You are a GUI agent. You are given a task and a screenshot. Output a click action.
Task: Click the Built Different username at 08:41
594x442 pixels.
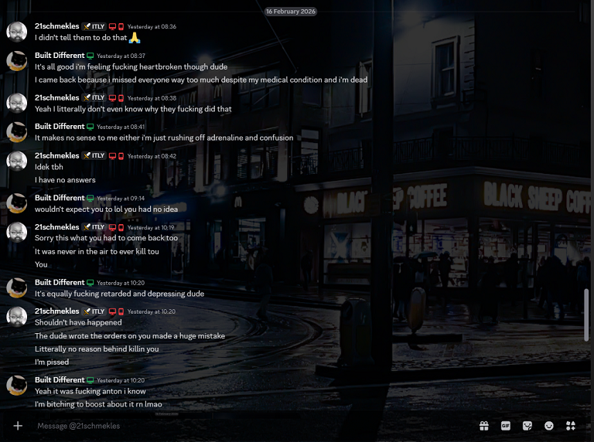[60, 127]
